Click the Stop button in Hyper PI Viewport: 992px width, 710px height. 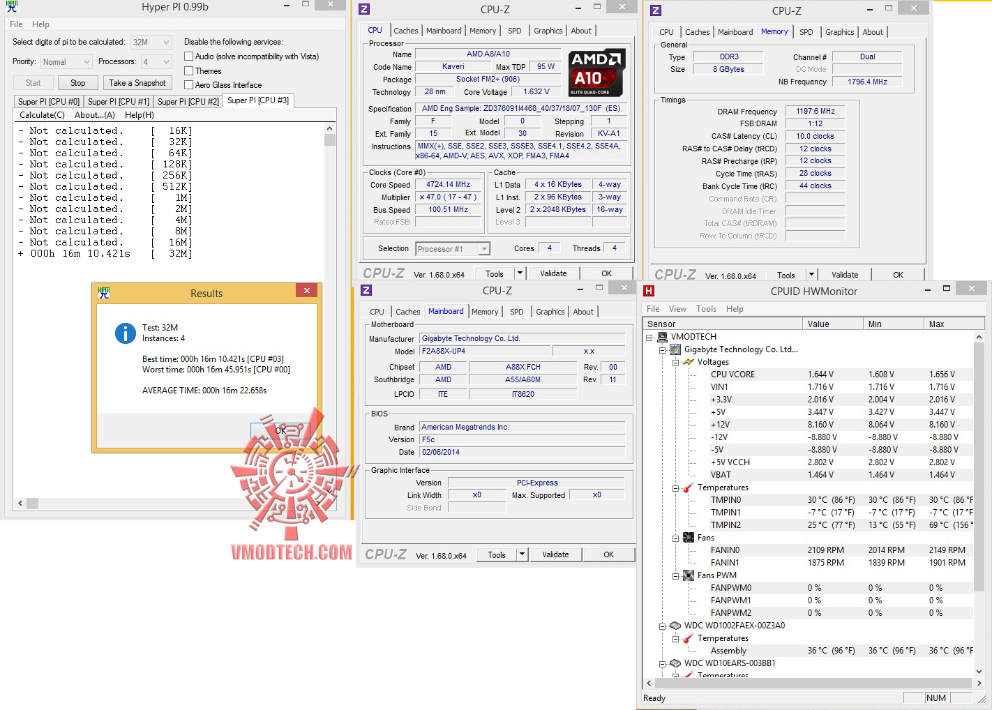[x=77, y=83]
